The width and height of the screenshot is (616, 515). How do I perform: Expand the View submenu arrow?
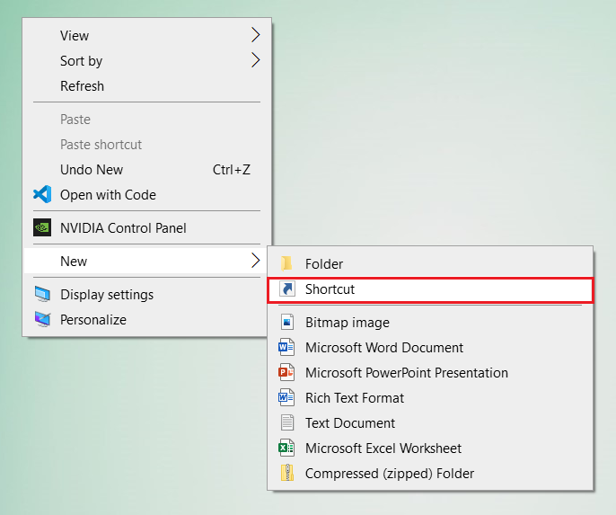pyautogui.click(x=255, y=35)
